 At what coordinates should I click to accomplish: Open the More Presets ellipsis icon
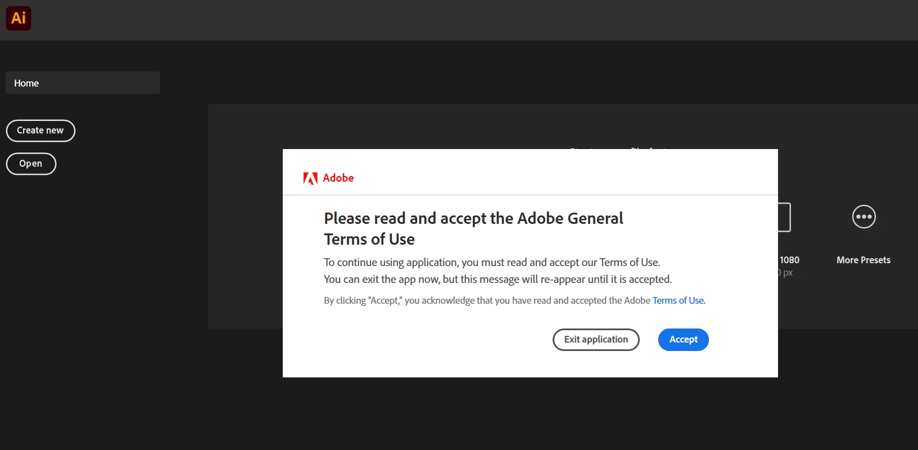point(863,217)
